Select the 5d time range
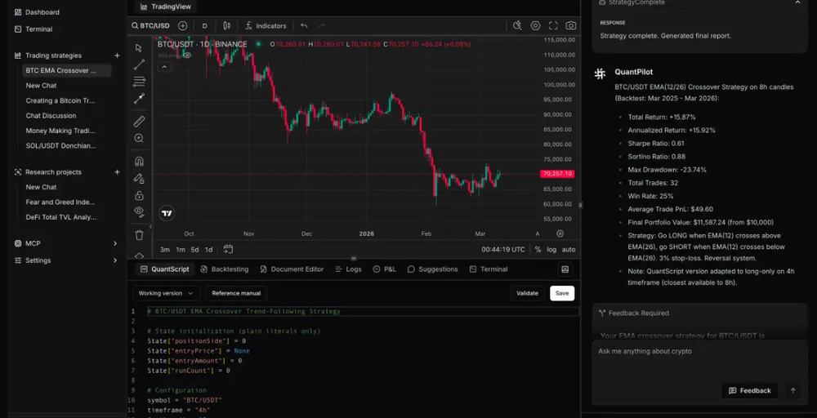 point(194,249)
